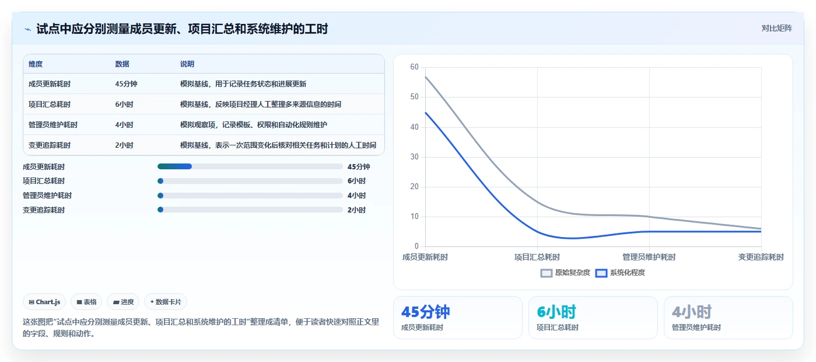
Task: Click the 对比矩阵 label
Action: point(776,28)
